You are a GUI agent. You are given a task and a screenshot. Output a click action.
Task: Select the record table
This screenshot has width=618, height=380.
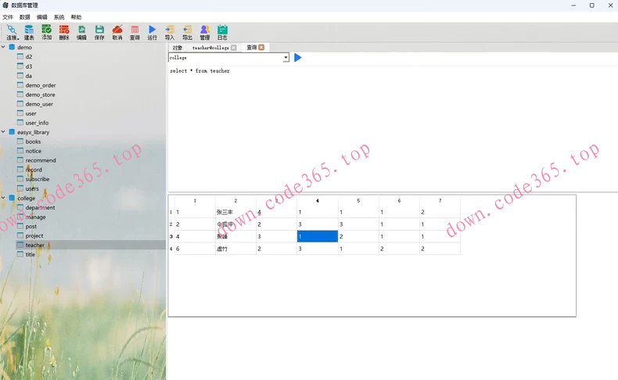pos(34,170)
